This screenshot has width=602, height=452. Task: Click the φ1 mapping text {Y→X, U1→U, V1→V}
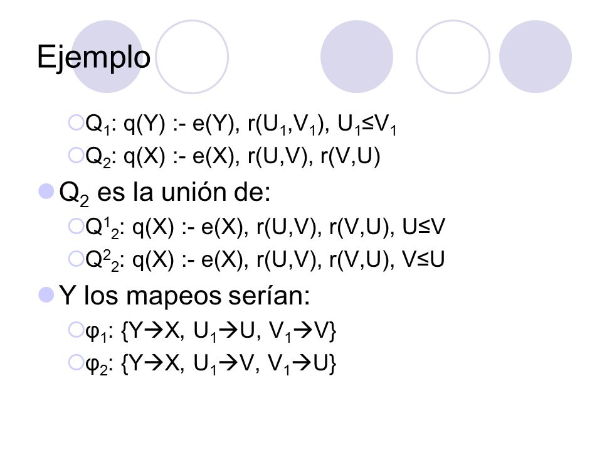211,331
